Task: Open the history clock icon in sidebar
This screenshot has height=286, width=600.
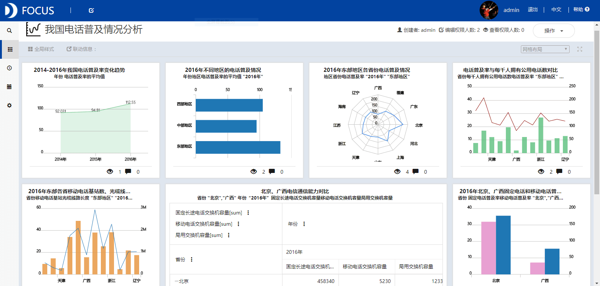Action: point(9,68)
